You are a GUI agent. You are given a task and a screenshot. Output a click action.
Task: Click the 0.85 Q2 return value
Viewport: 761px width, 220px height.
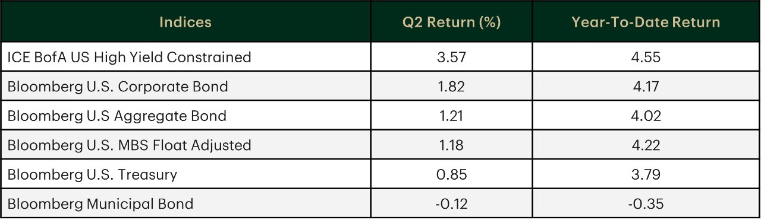(x=452, y=175)
